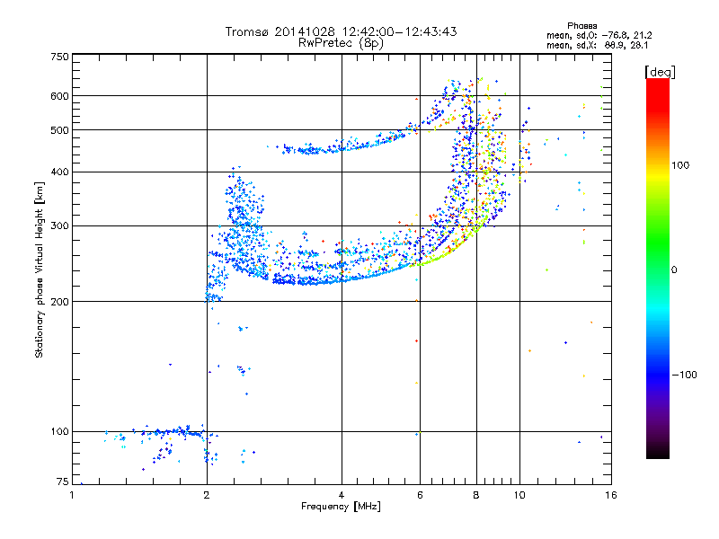Click the y-axis label '400'
Image resolution: width=719 pixels, height=539 pixels.
pos(59,172)
